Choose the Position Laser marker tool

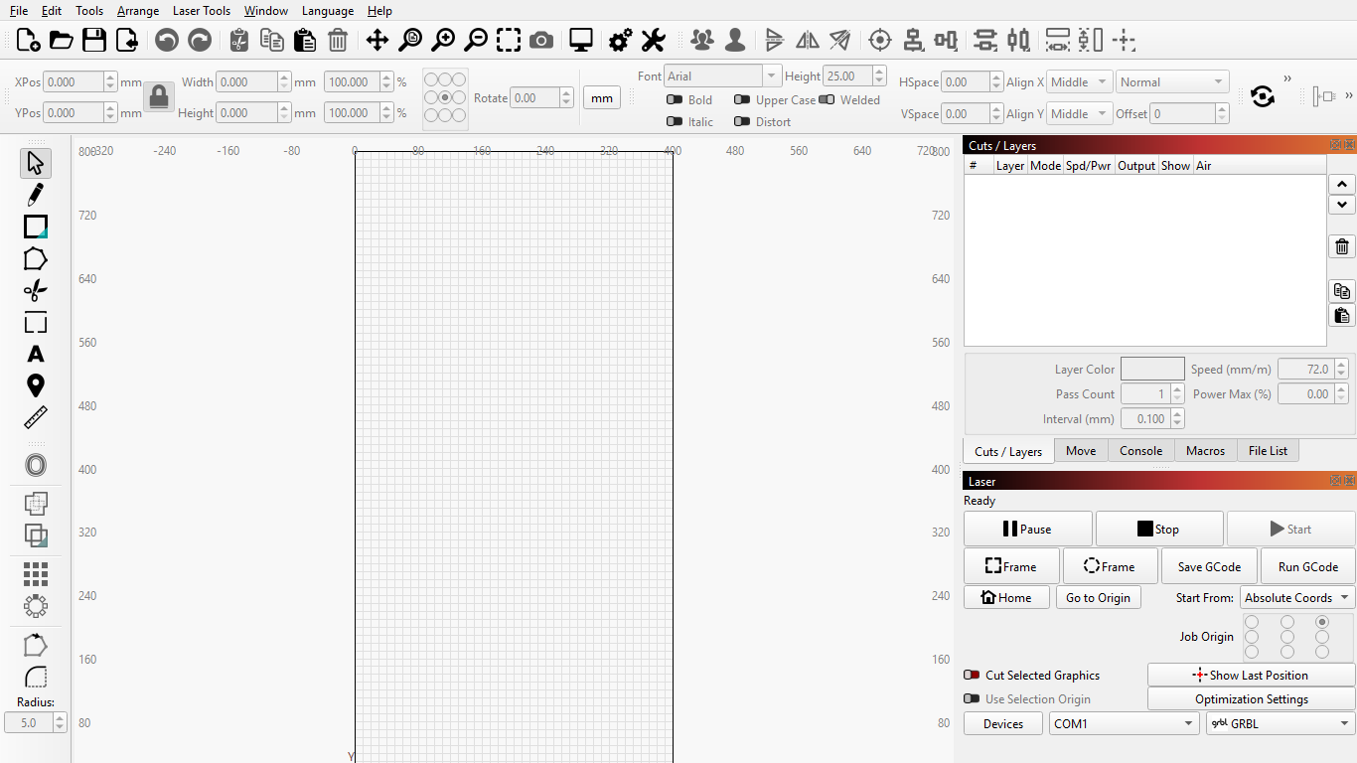click(36, 385)
